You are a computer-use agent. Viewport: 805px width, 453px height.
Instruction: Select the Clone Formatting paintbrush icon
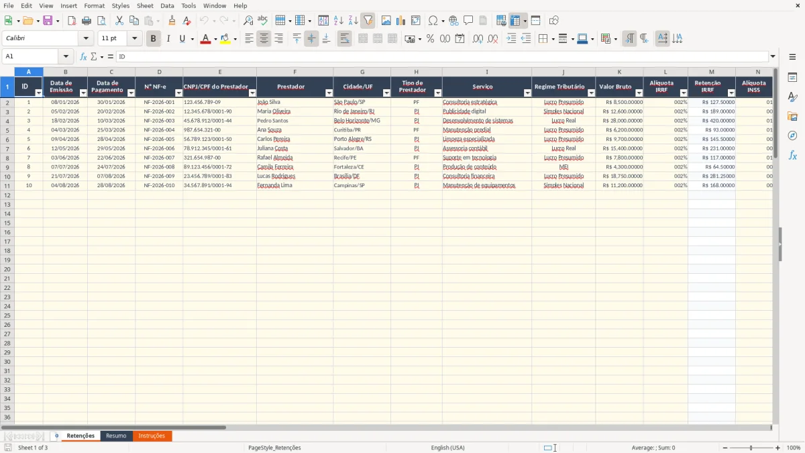pyautogui.click(x=172, y=21)
